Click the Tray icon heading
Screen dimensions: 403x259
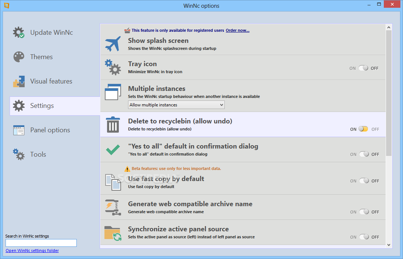pyautogui.click(x=142, y=64)
